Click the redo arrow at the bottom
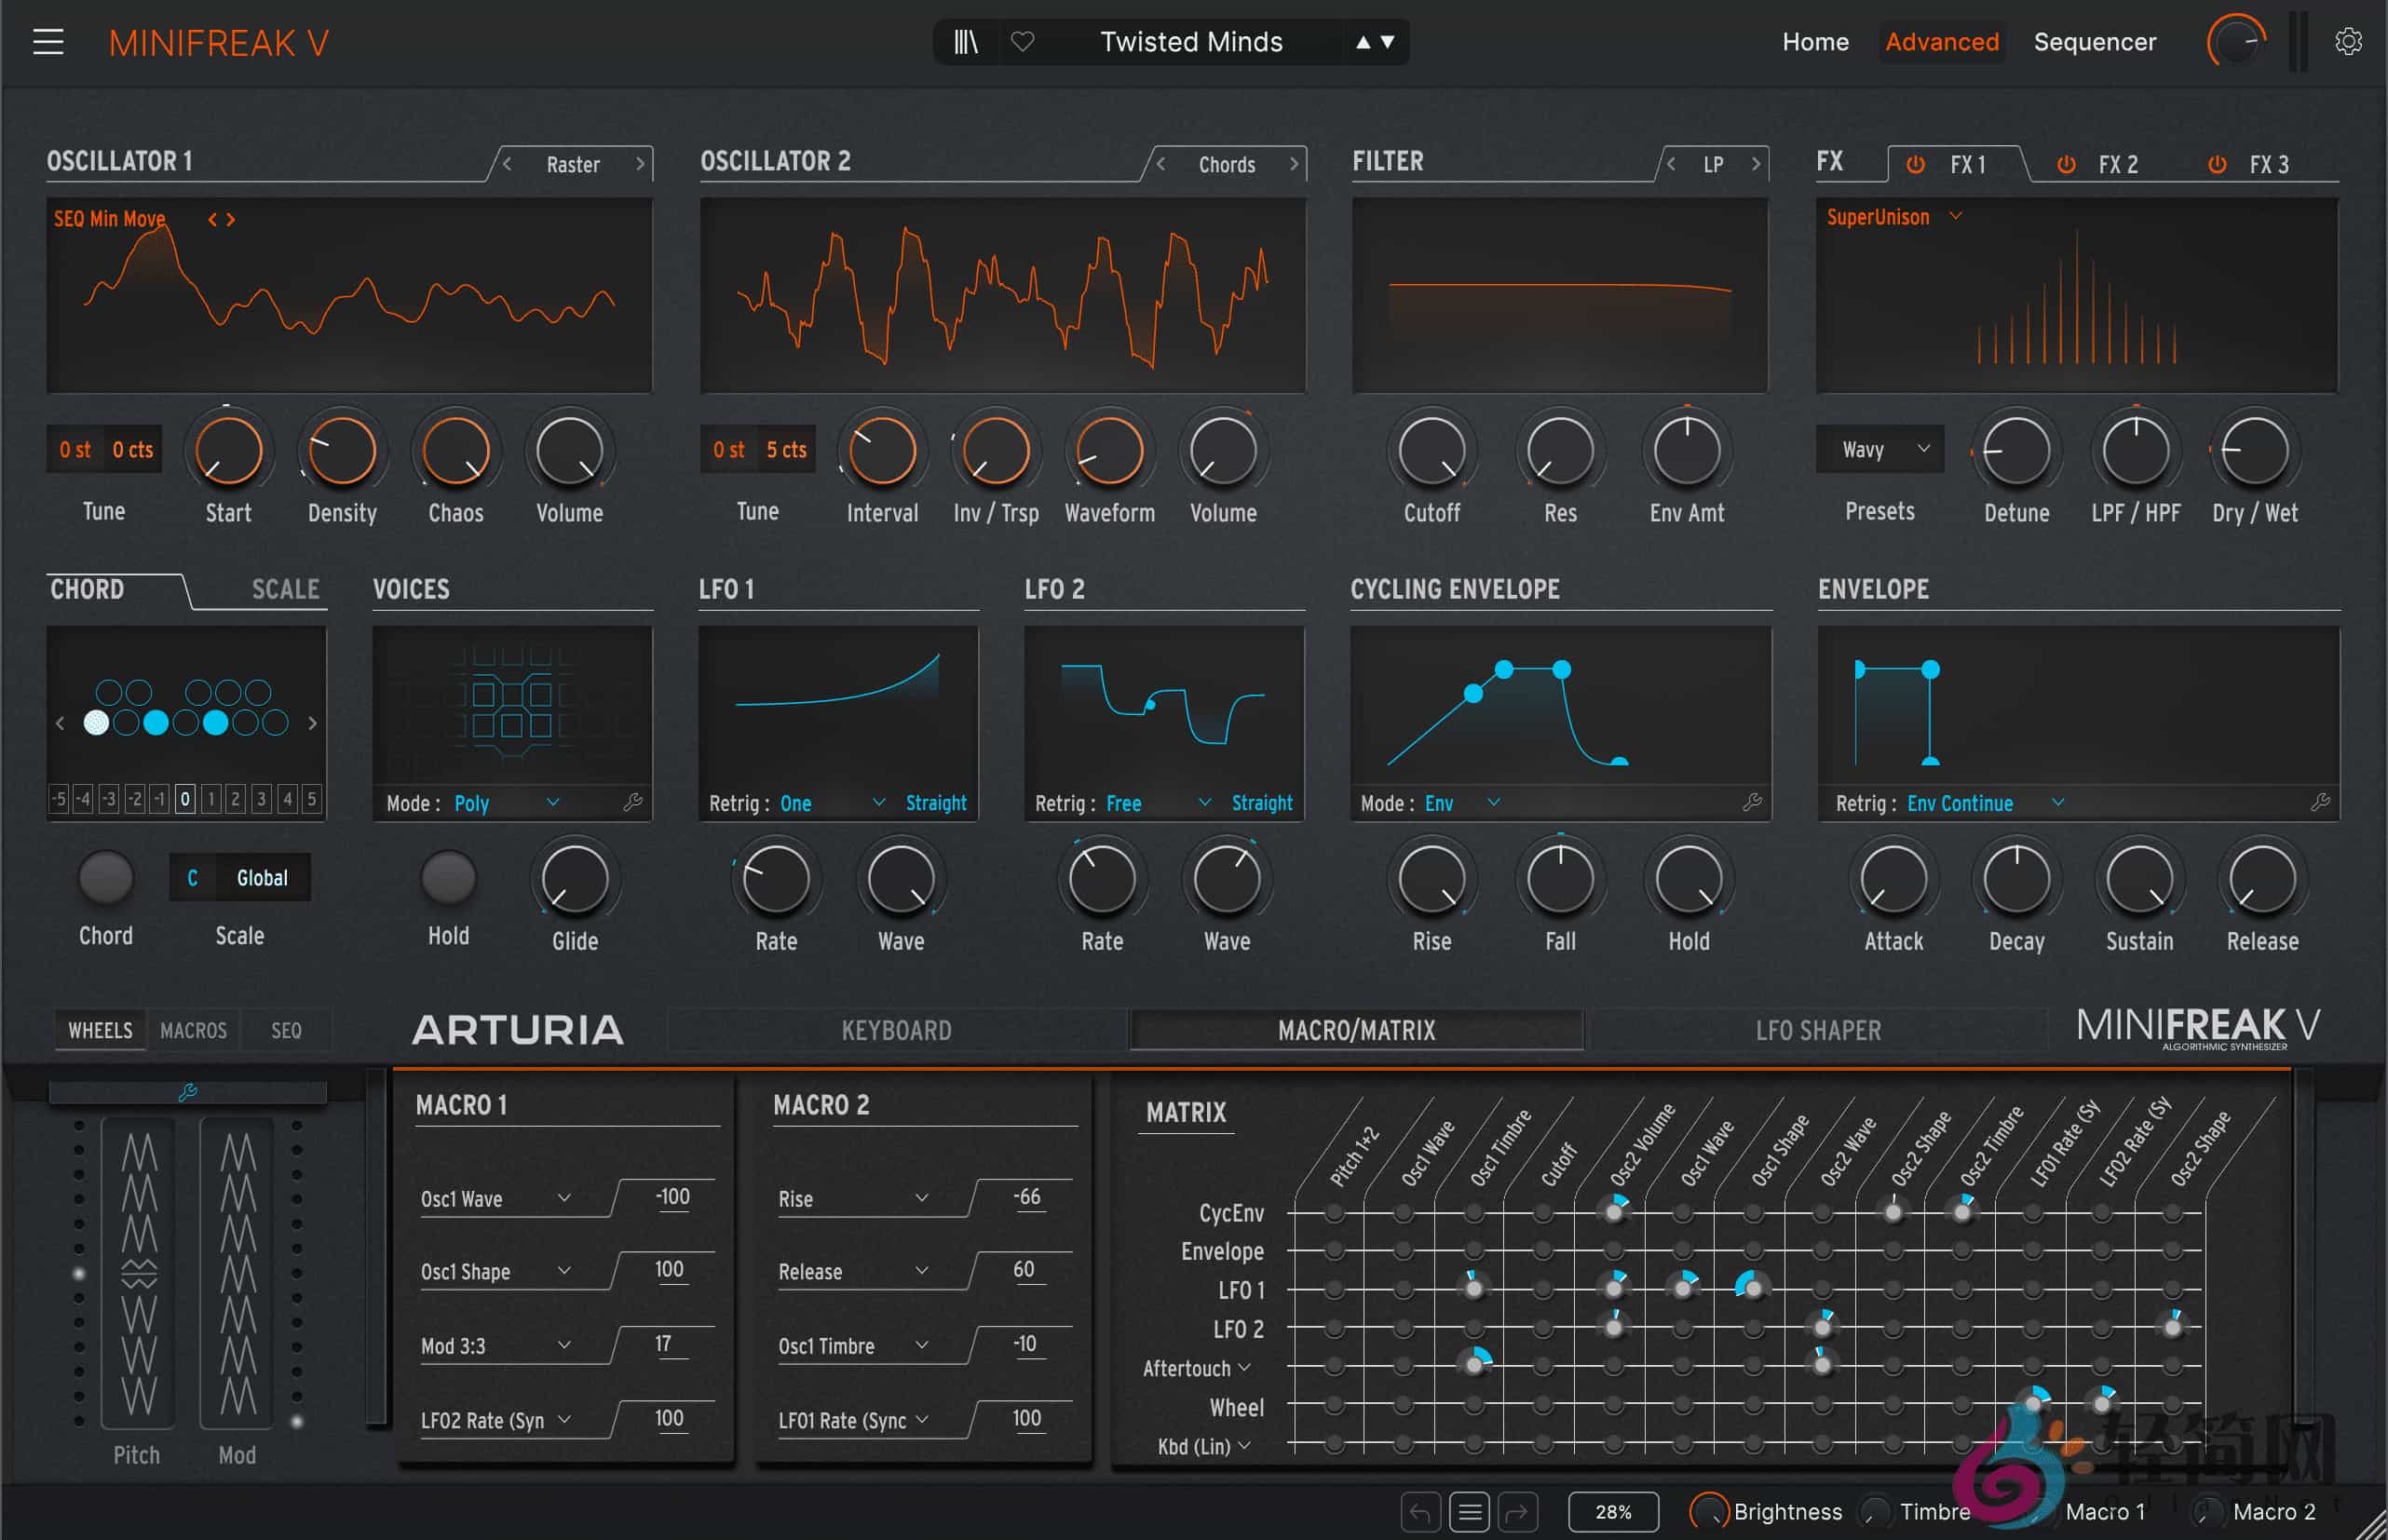The width and height of the screenshot is (2388, 1540). [1518, 1512]
